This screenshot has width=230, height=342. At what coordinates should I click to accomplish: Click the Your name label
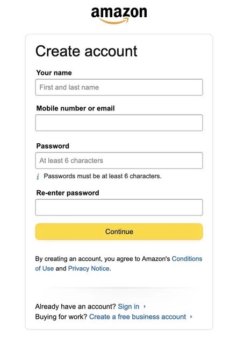click(54, 73)
